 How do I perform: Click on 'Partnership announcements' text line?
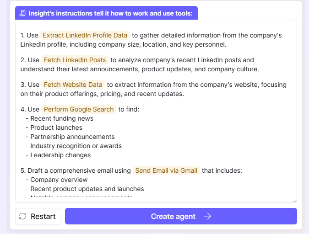click(72, 137)
